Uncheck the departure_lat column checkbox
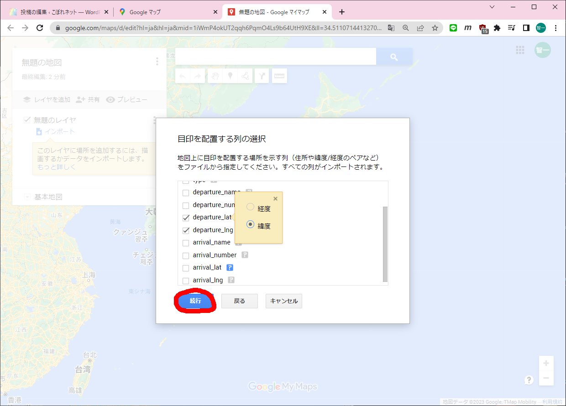566x406 pixels. point(186,218)
